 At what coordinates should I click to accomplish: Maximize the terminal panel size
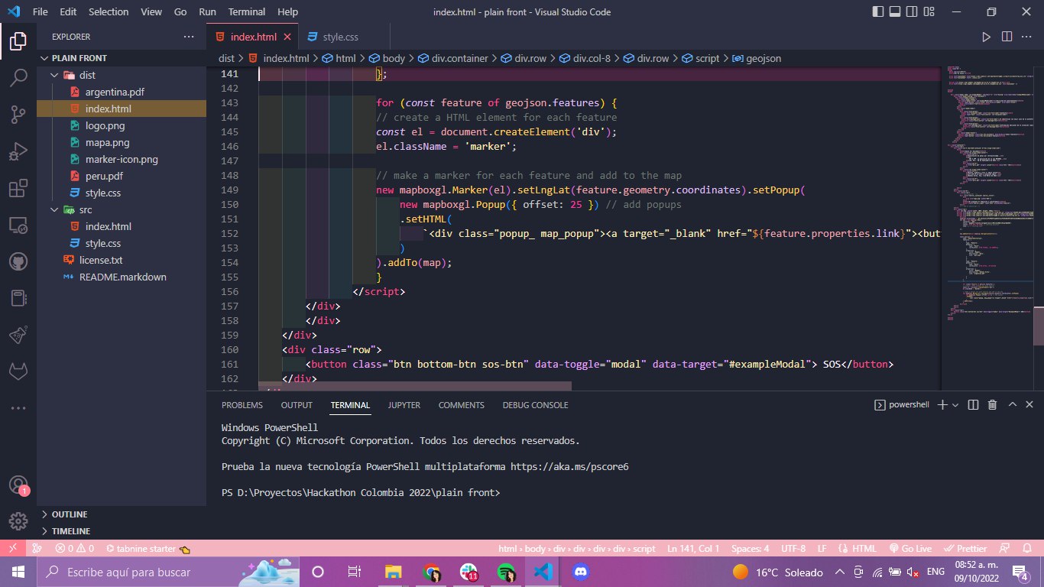(1012, 405)
